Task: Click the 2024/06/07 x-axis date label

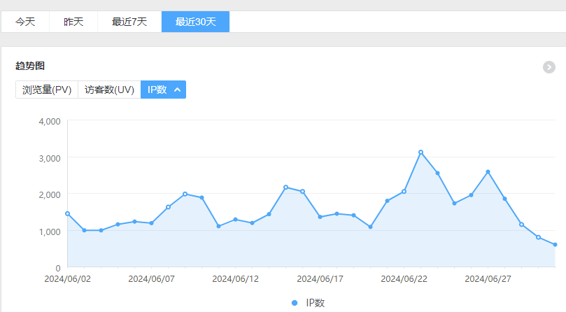Action: coord(151,278)
